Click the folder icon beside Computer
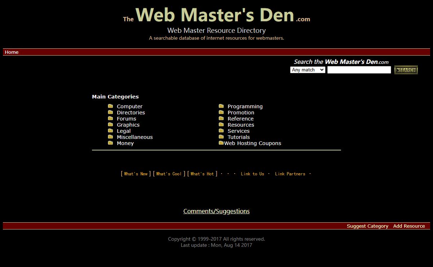The width and height of the screenshot is (433, 267). click(110, 106)
